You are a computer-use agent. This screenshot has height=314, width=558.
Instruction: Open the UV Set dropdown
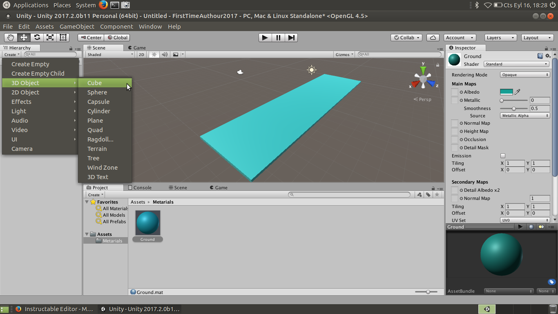click(525, 220)
